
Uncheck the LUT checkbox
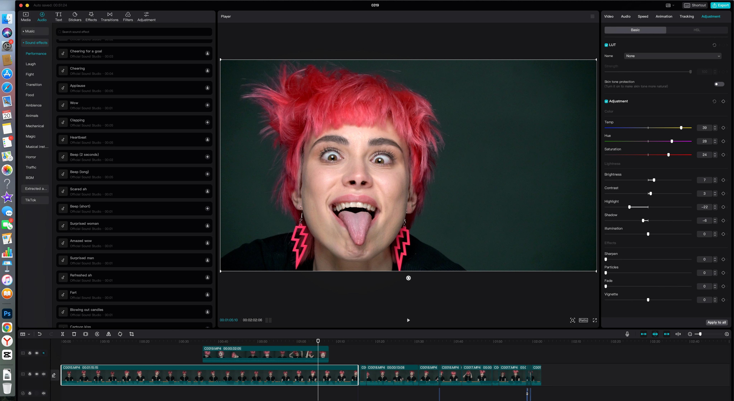pos(606,45)
